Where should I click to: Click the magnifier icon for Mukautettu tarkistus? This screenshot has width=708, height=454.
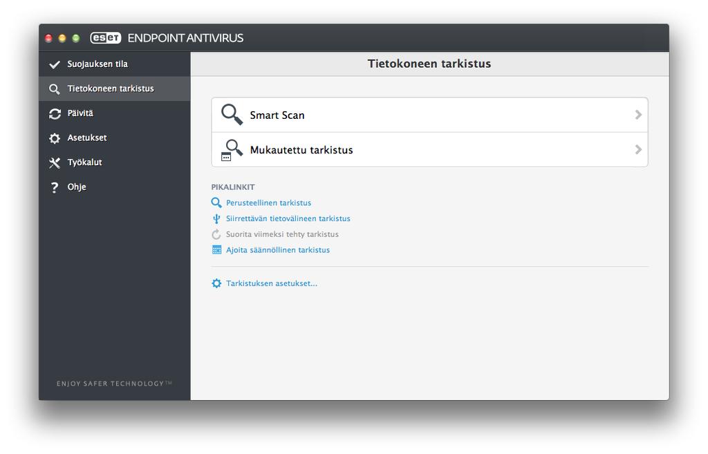(232, 150)
